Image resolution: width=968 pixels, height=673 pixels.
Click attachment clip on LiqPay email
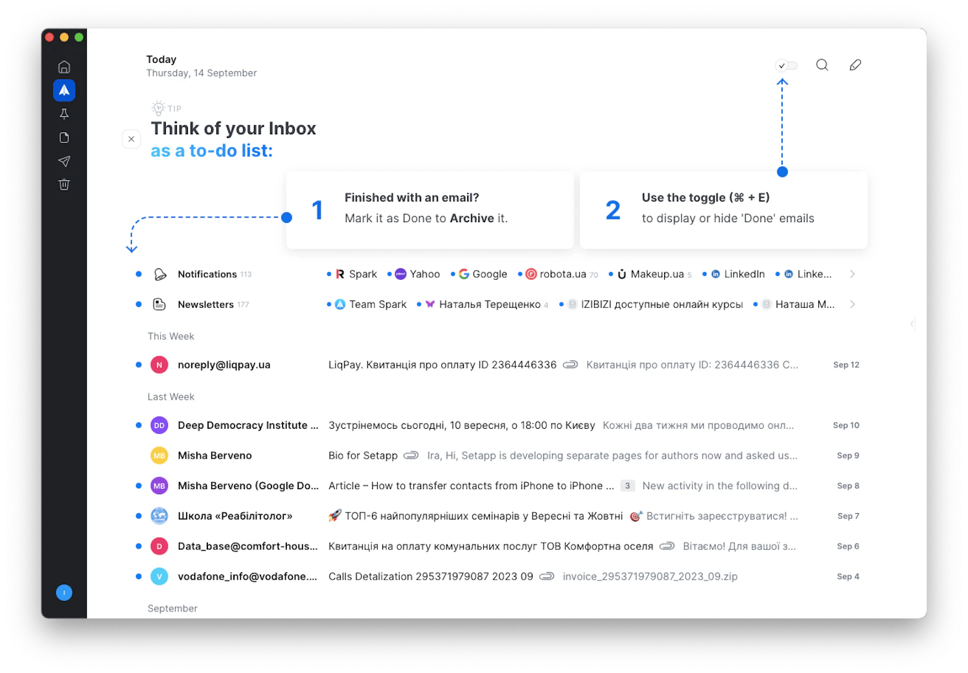pyautogui.click(x=570, y=365)
